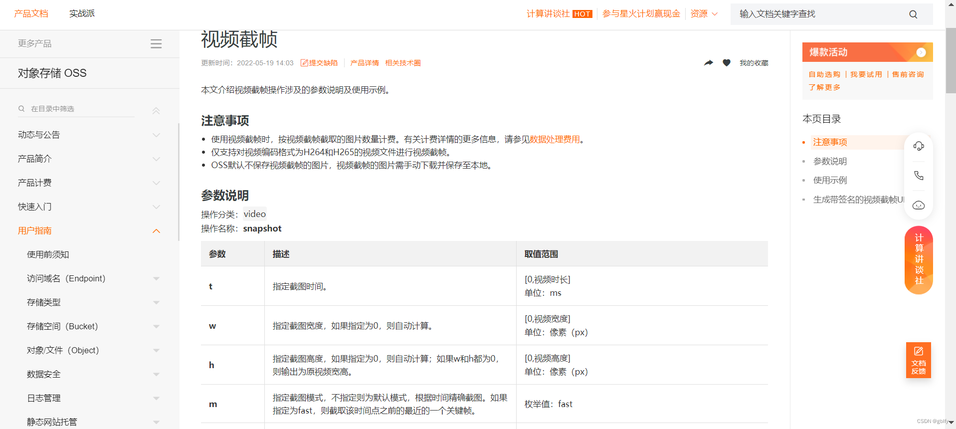Collapse 用户指南 section
The height and width of the screenshot is (429, 956).
coord(156,231)
